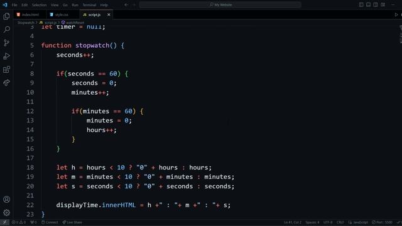Click line number 5 in the gutter
Screen dimensions: 402x226
coord(32,45)
